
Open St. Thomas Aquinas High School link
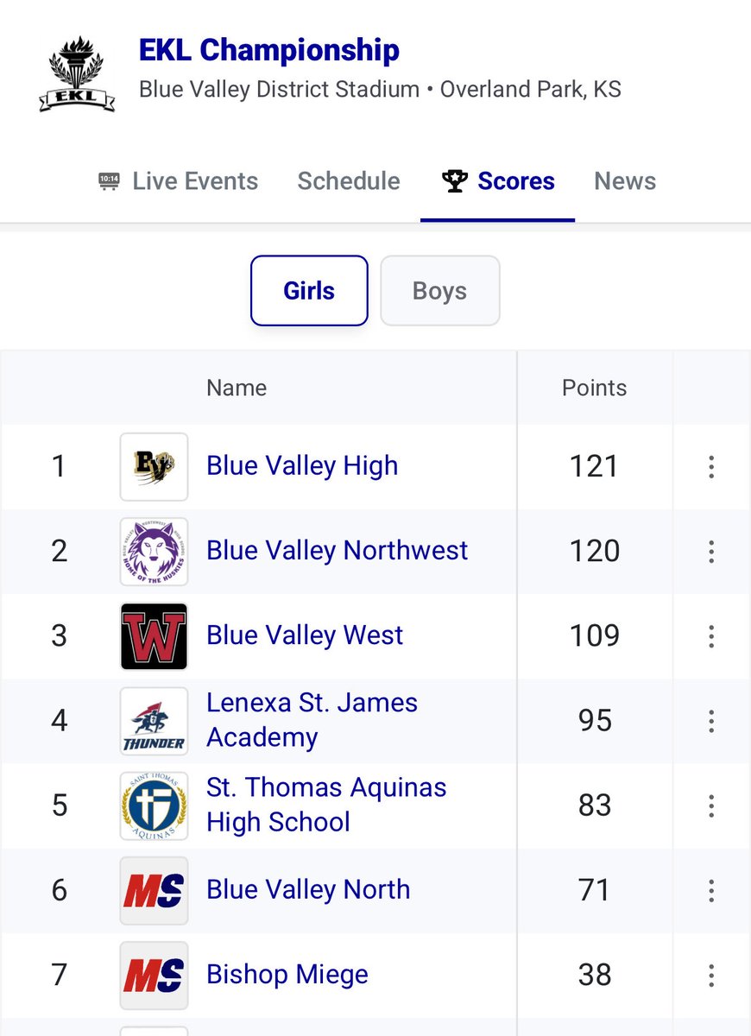(326, 805)
